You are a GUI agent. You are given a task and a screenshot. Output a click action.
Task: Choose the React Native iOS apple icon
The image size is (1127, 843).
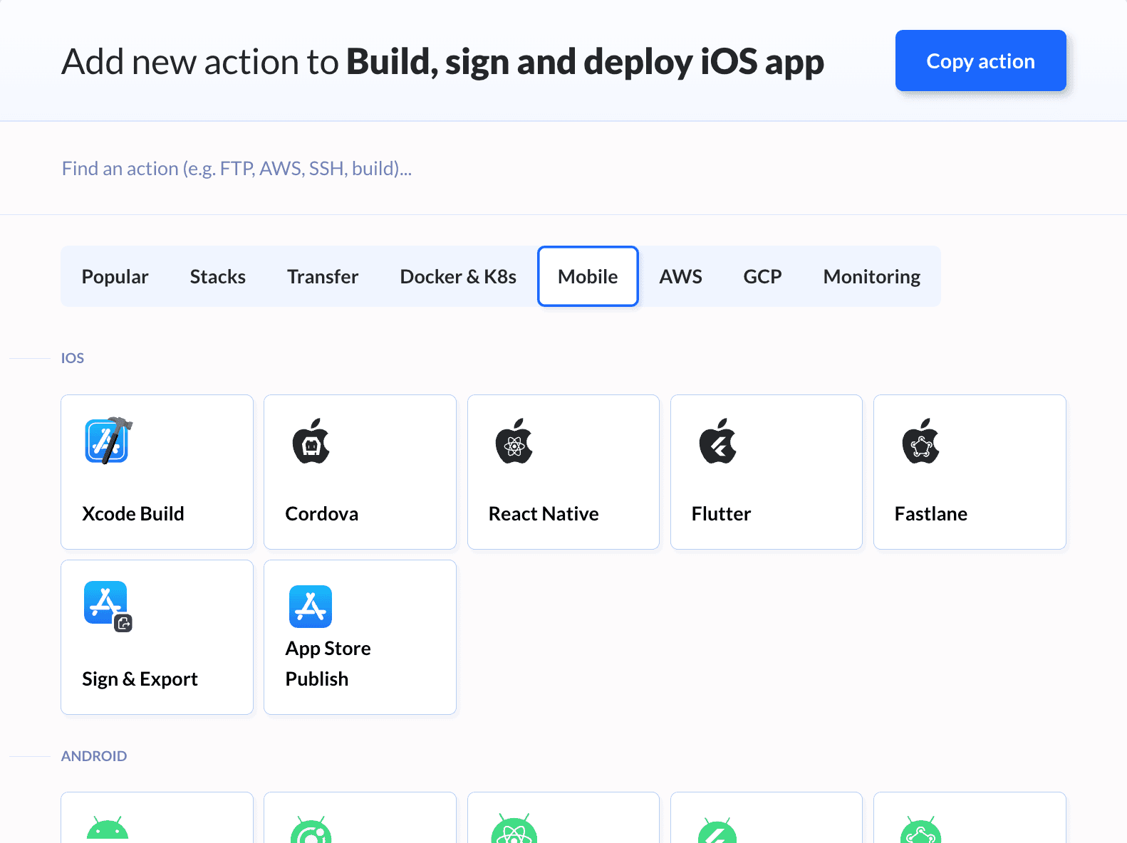(514, 441)
